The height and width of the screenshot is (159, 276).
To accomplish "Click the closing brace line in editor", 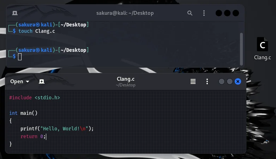I will click(x=11, y=144).
